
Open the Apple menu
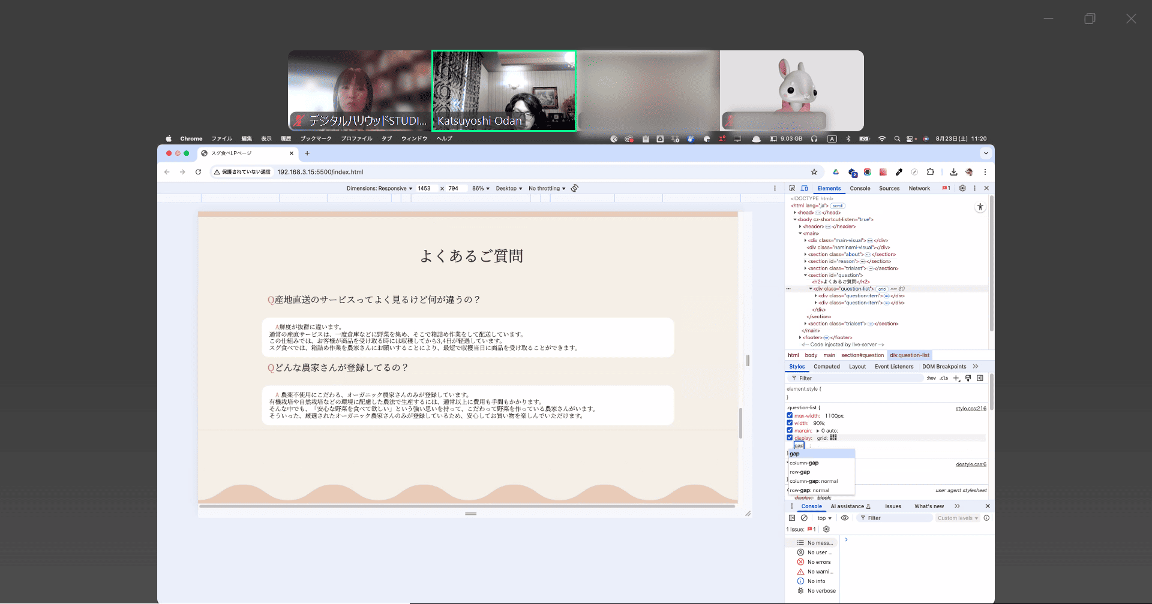pos(169,138)
